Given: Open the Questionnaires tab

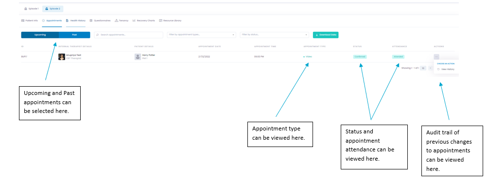Looking at the screenshot, I should pos(100,20).
